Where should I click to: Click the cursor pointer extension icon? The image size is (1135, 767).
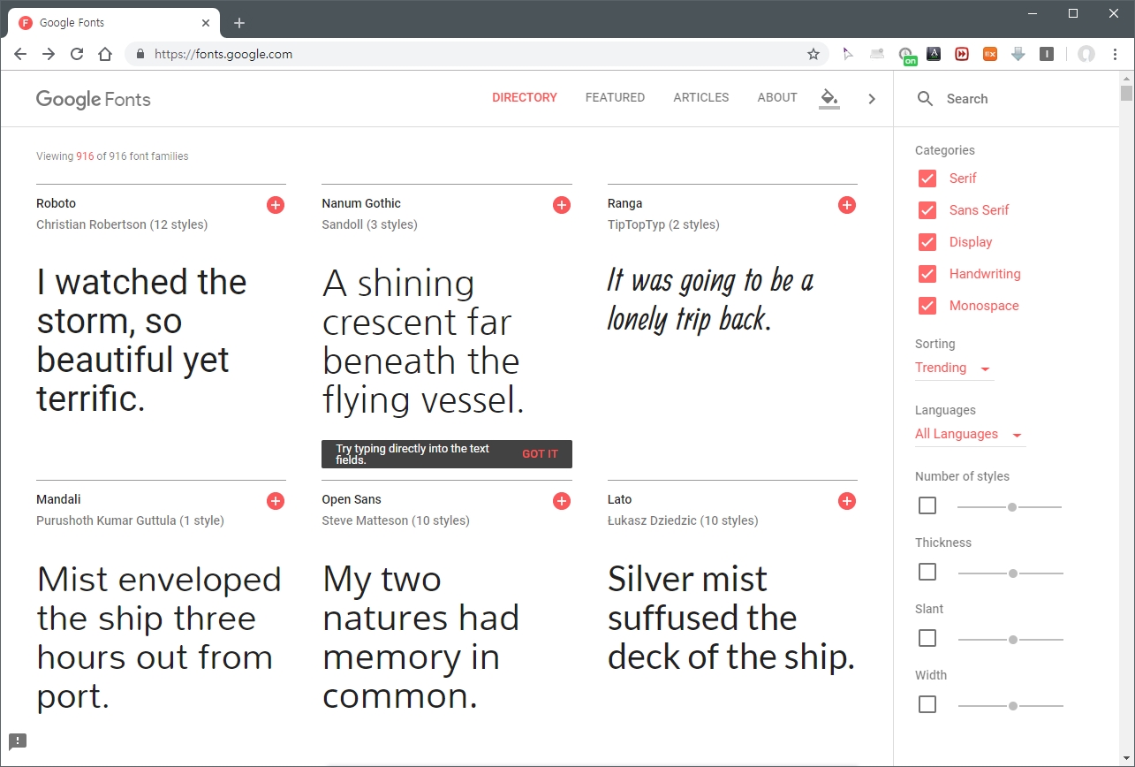848,54
